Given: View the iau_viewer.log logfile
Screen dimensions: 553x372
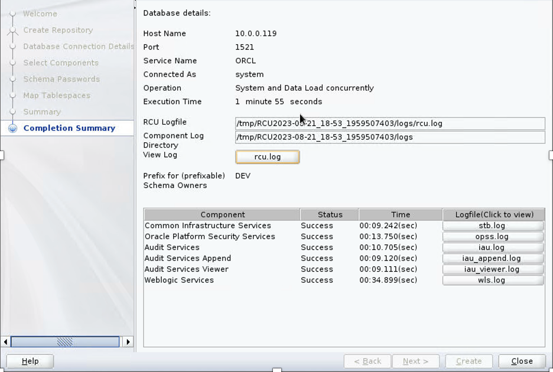Looking at the screenshot, I should pyautogui.click(x=493, y=269).
